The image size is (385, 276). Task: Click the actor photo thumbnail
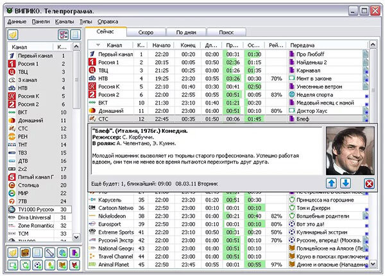(350, 151)
